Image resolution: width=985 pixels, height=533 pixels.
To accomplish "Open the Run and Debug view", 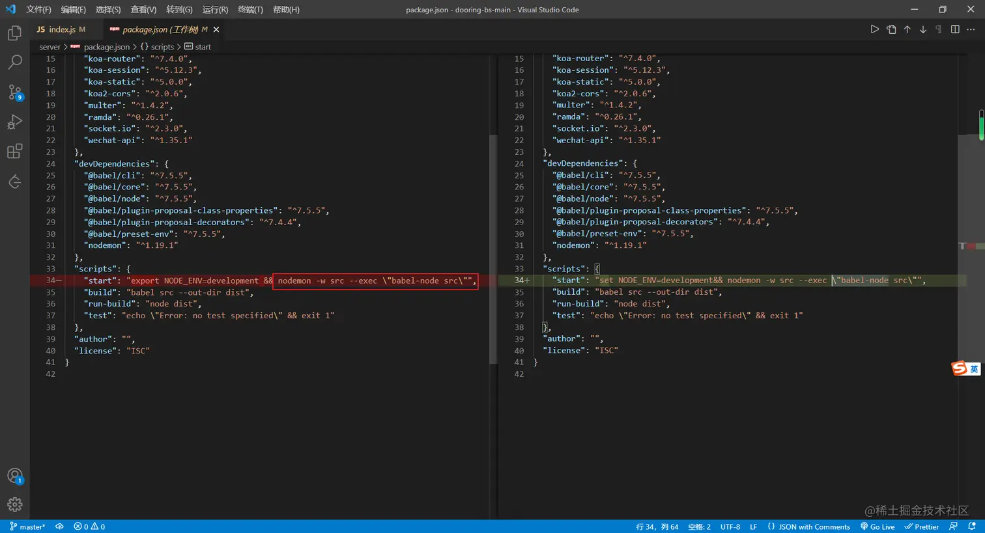I will pos(14,122).
